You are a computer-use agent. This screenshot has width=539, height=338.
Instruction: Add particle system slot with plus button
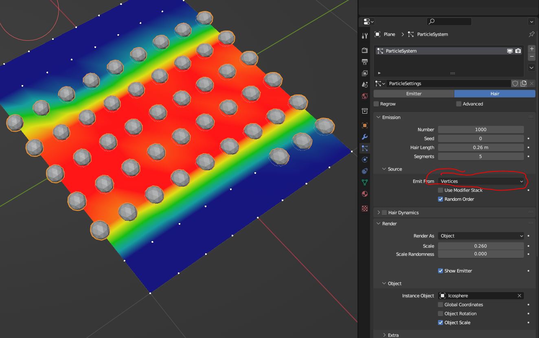pyautogui.click(x=531, y=48)
